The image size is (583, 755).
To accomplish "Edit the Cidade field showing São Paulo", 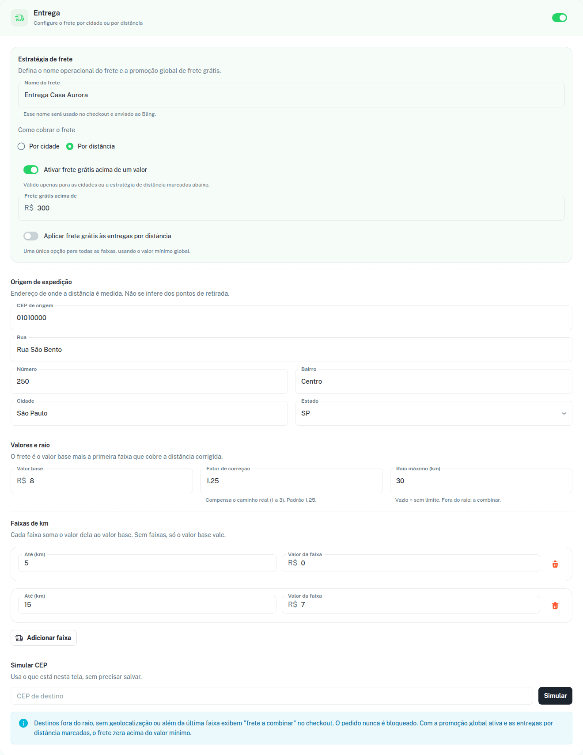I will coord(149,413).
